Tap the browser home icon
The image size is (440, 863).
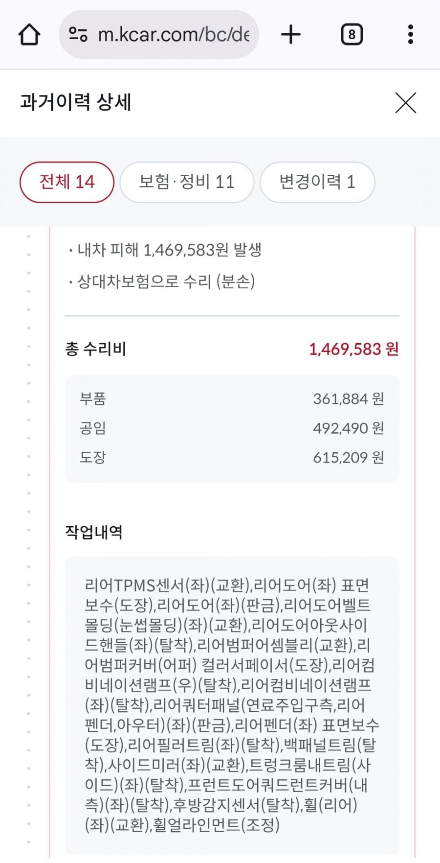(x=29, y=35)
